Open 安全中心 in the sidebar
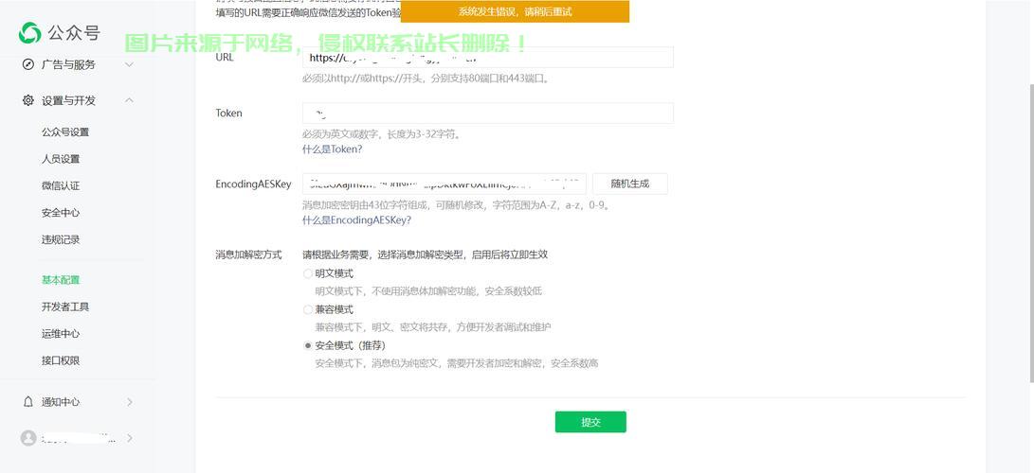Screen dimensions: 1034x473 point(61,213)
